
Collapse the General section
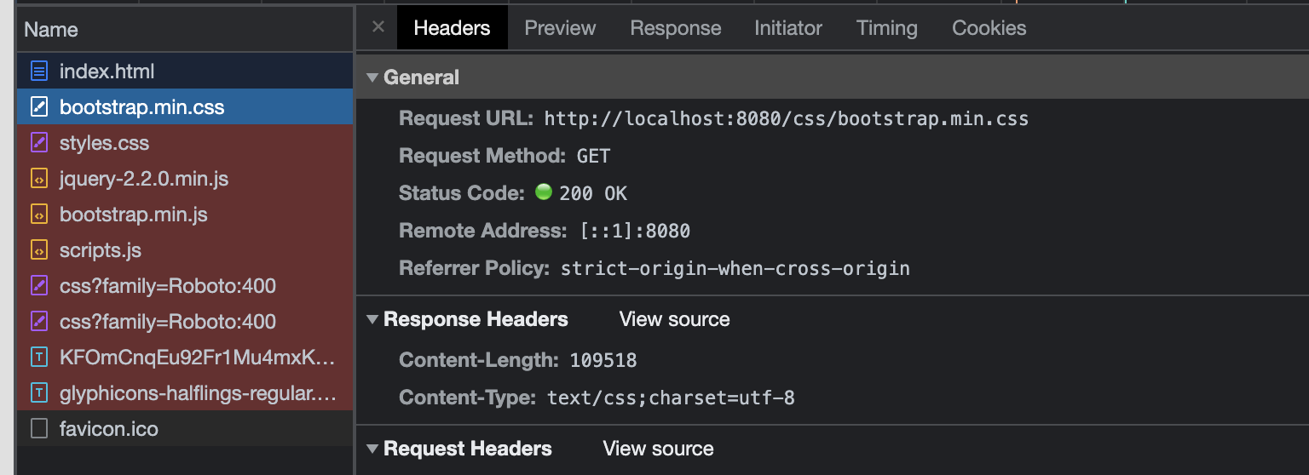tap(372, 77)
